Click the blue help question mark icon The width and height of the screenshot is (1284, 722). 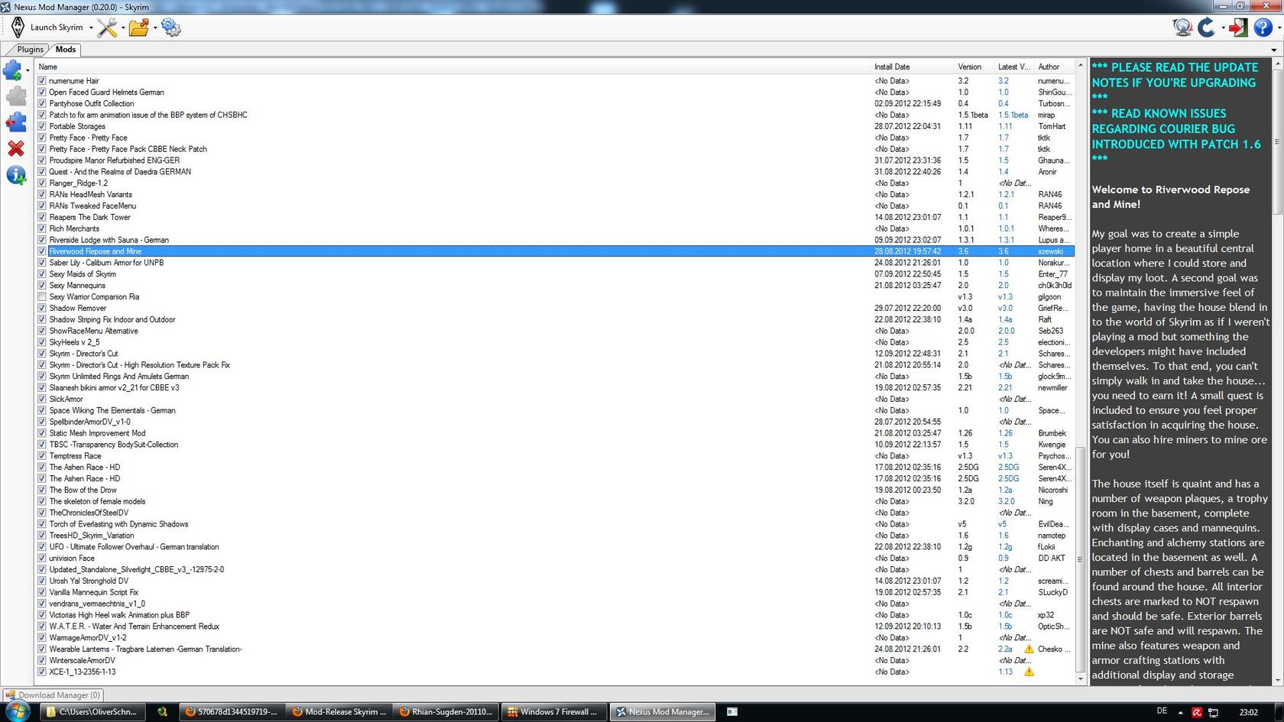[x=1263, y=28]
